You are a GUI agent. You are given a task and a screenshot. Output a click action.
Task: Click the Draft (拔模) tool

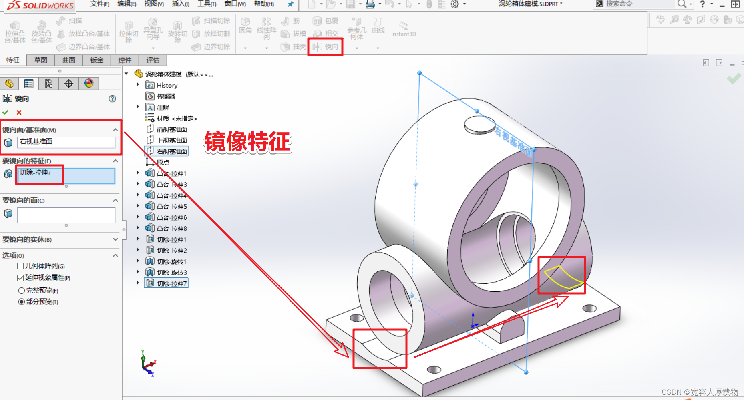tap(294, 34)
